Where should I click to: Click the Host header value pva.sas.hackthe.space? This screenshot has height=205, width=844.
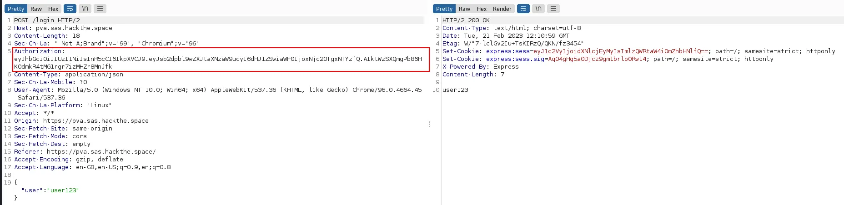coord(74,28)
